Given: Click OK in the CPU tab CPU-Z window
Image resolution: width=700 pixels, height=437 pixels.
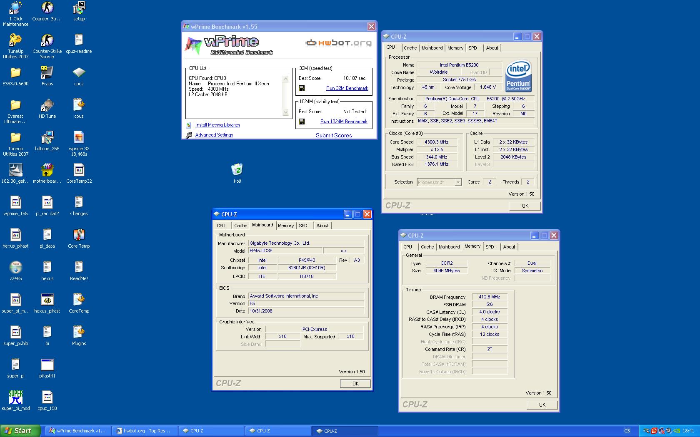Looking at the screenshot, I should tap(525, 206).
